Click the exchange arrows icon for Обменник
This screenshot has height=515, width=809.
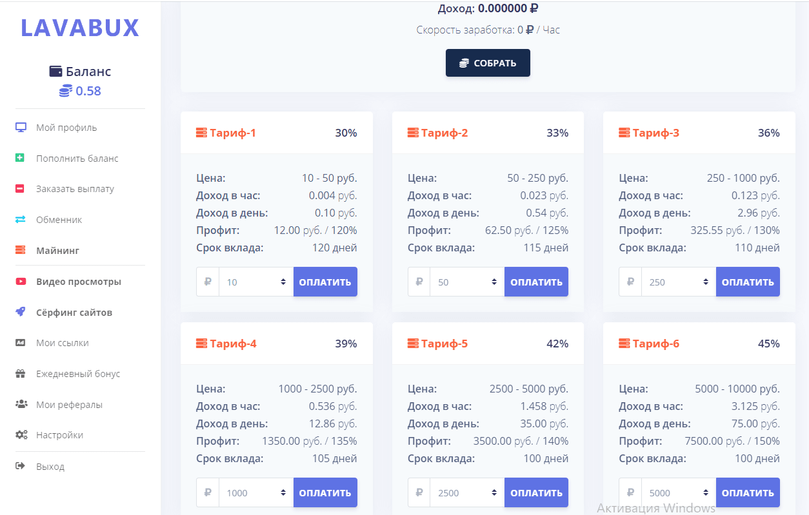(x=21, y=220)
